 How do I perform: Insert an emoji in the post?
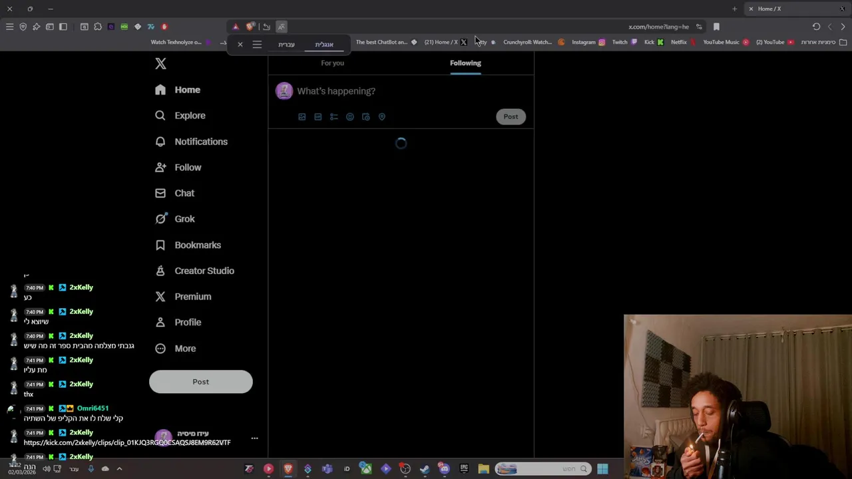point(350,117)
